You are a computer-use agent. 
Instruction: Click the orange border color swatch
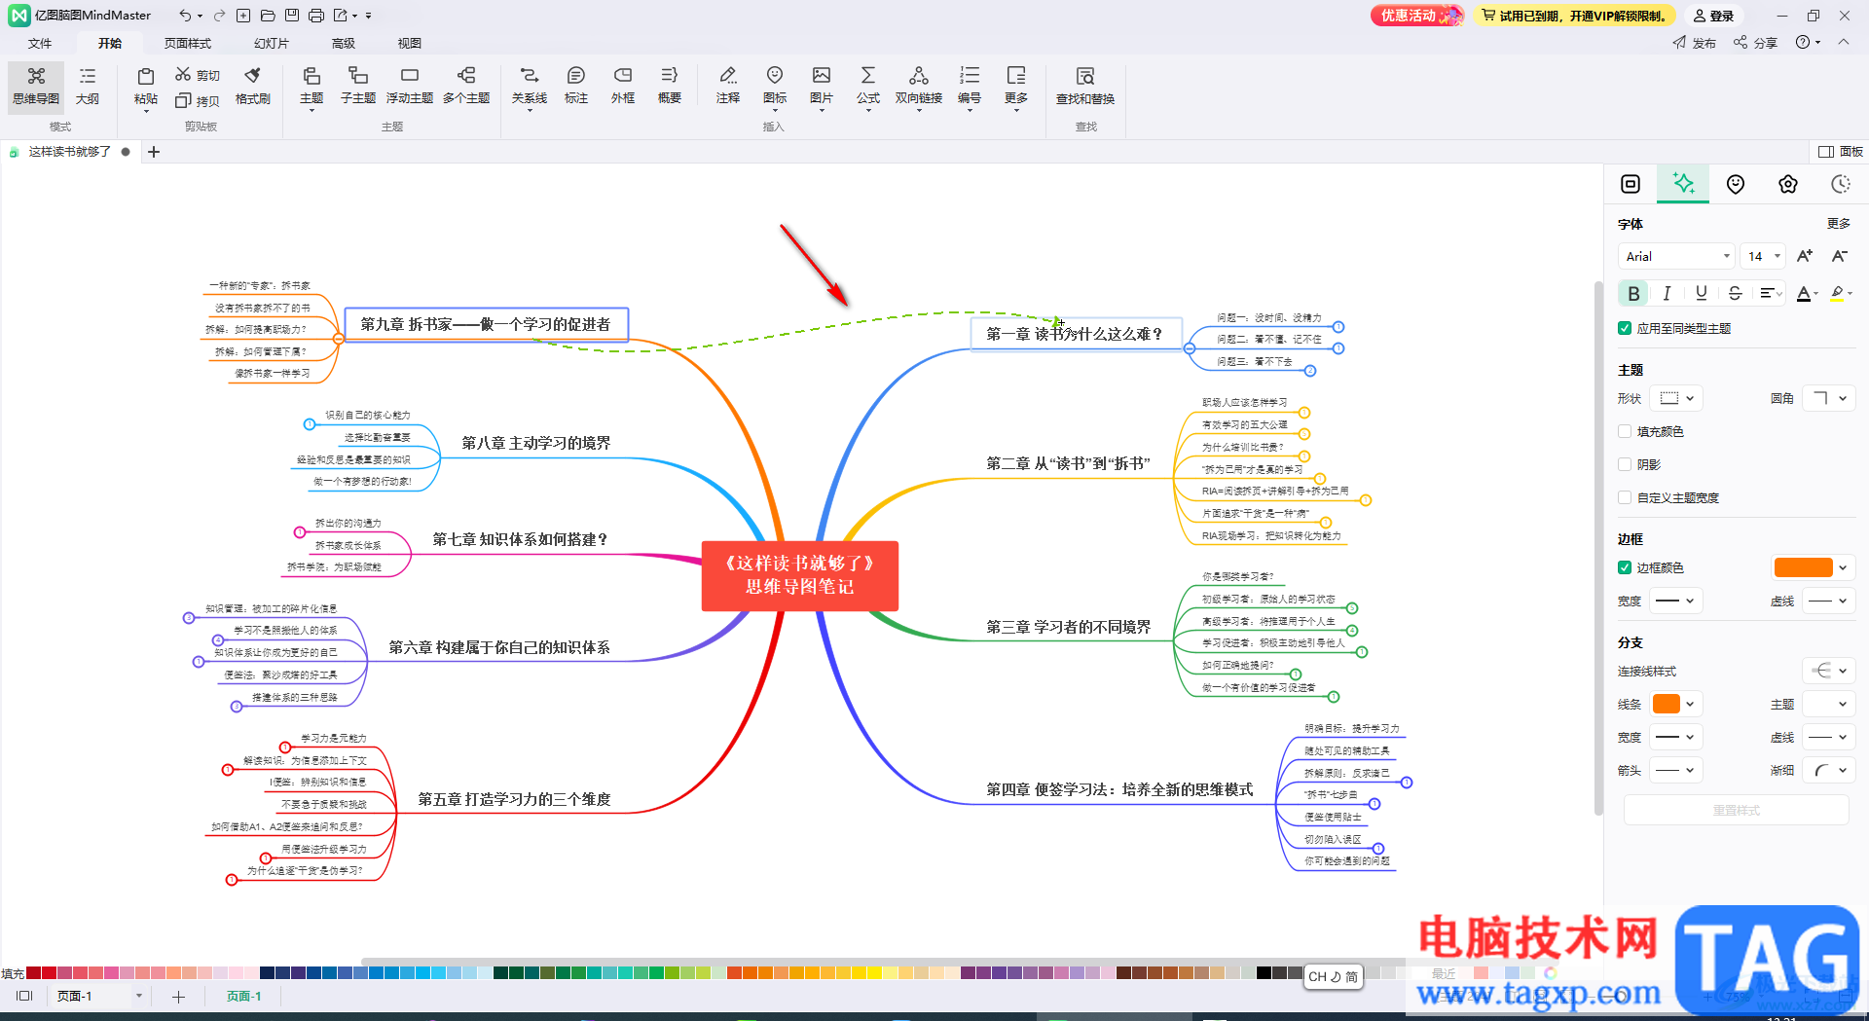click(1803, 567)
